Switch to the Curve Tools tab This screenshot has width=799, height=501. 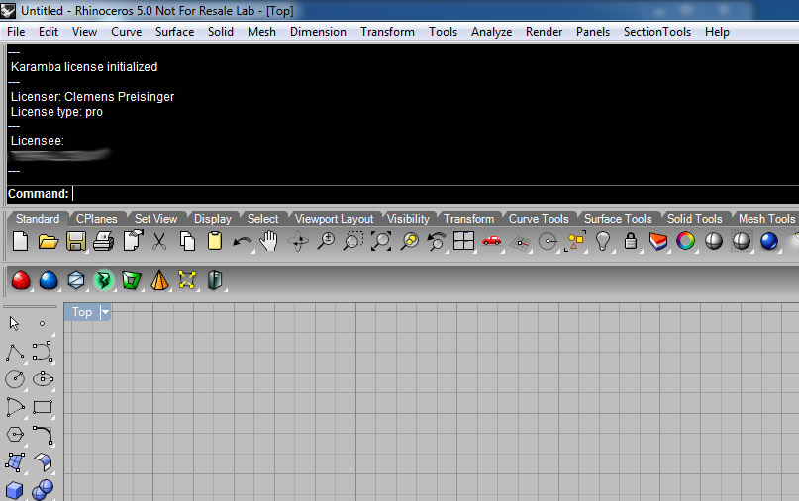tap(538, 219)
